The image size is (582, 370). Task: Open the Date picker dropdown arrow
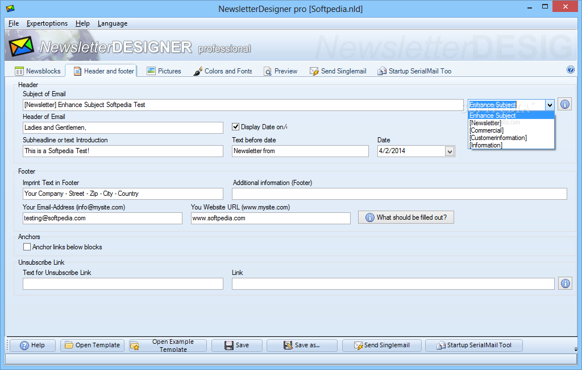tap(450, 151)
